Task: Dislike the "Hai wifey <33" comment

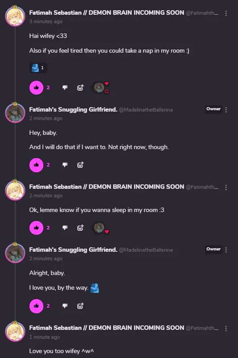Action: (x=65, y=87)
